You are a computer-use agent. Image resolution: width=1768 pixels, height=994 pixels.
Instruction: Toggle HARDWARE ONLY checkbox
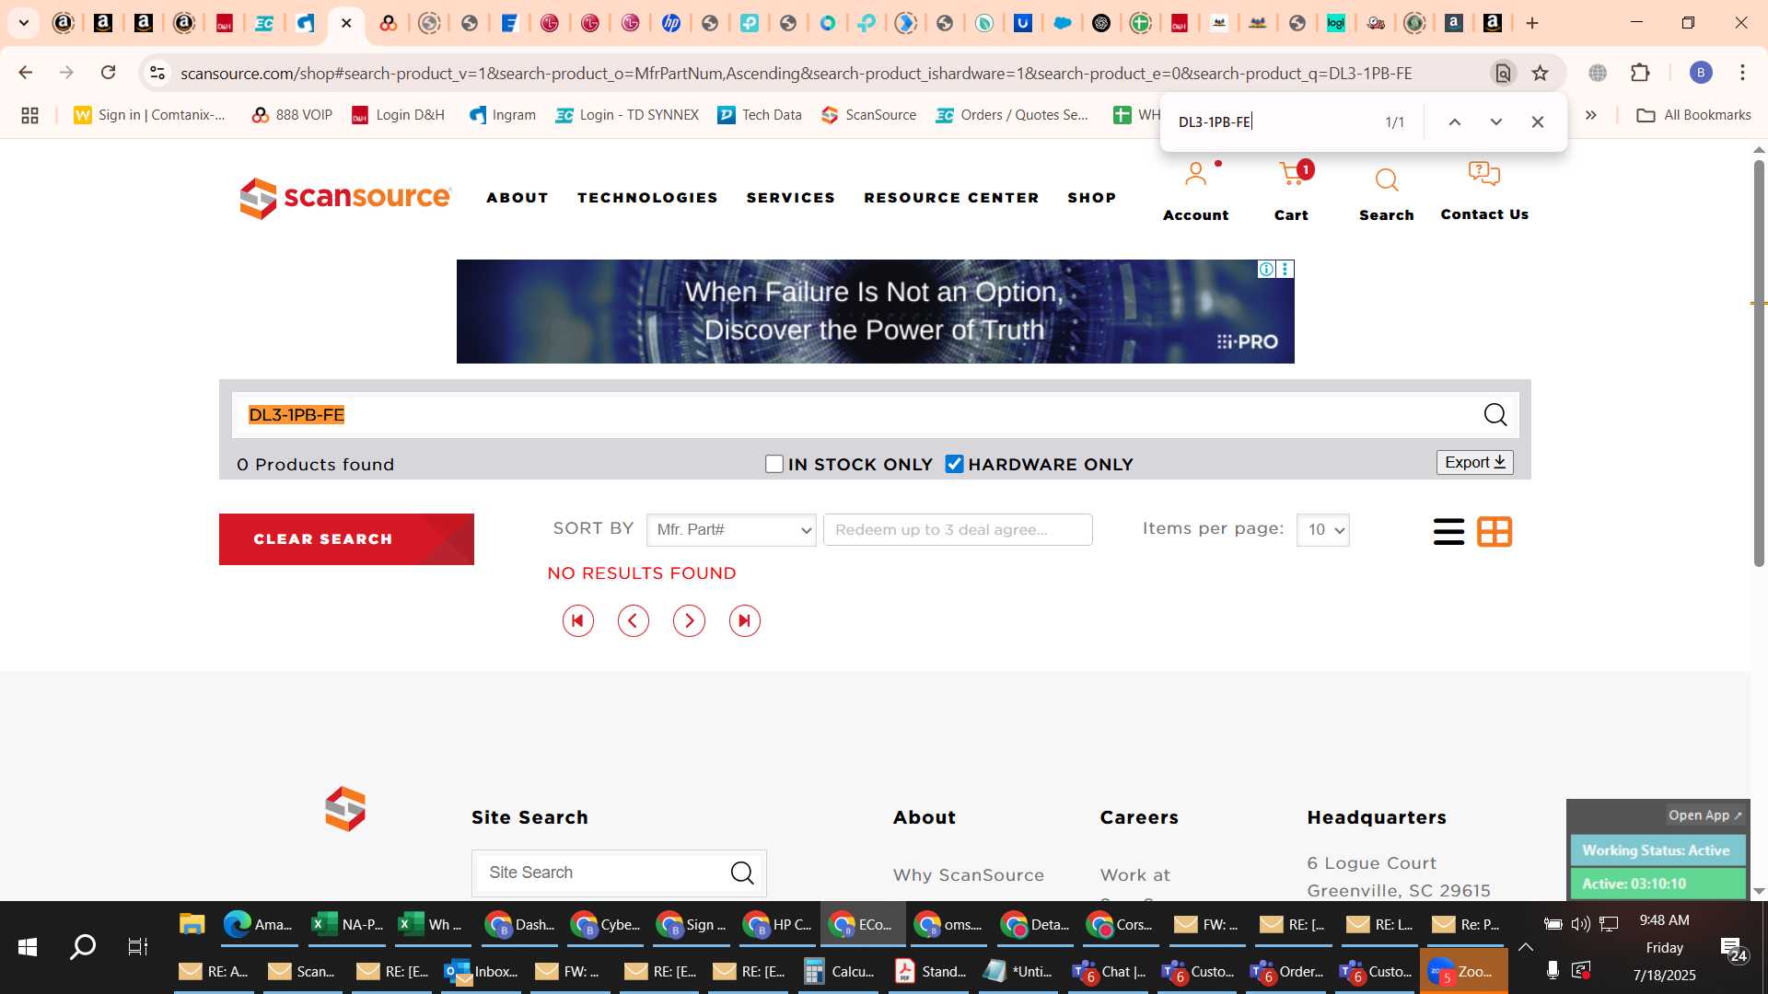click(955, 465)
